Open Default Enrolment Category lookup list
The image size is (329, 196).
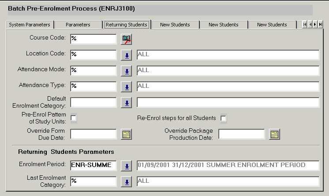tap(127, 103)
